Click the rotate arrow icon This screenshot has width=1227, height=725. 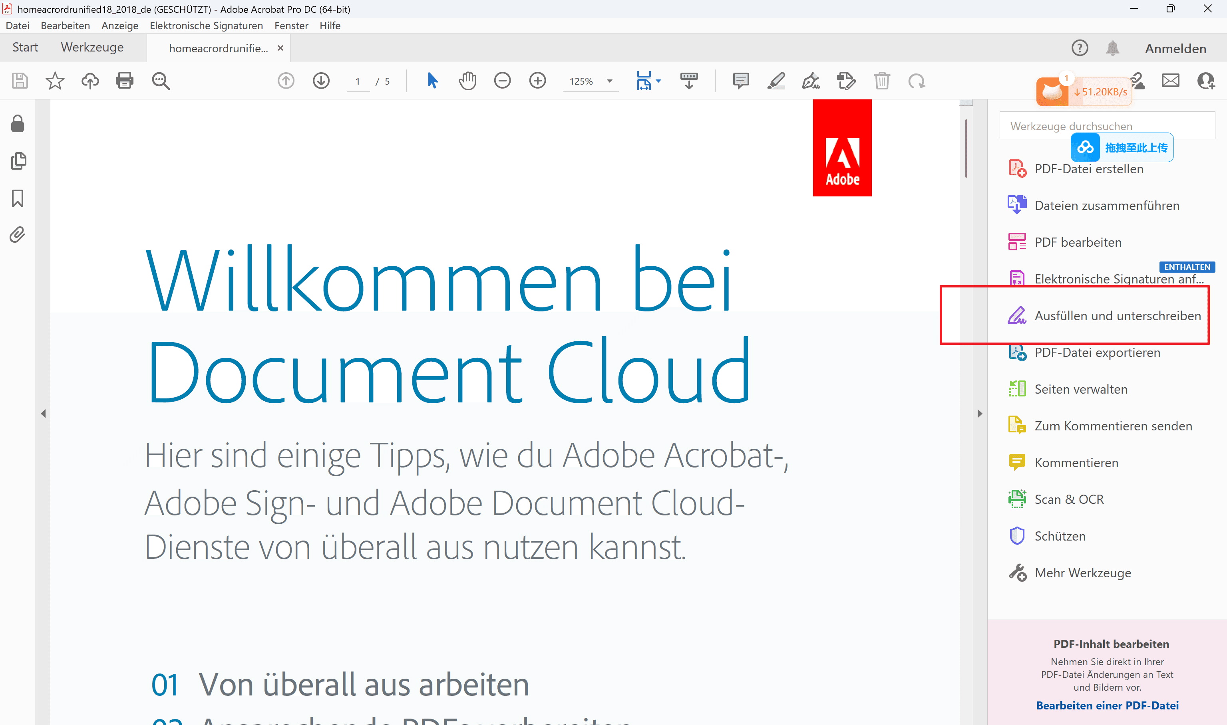(x=917, y=81)
